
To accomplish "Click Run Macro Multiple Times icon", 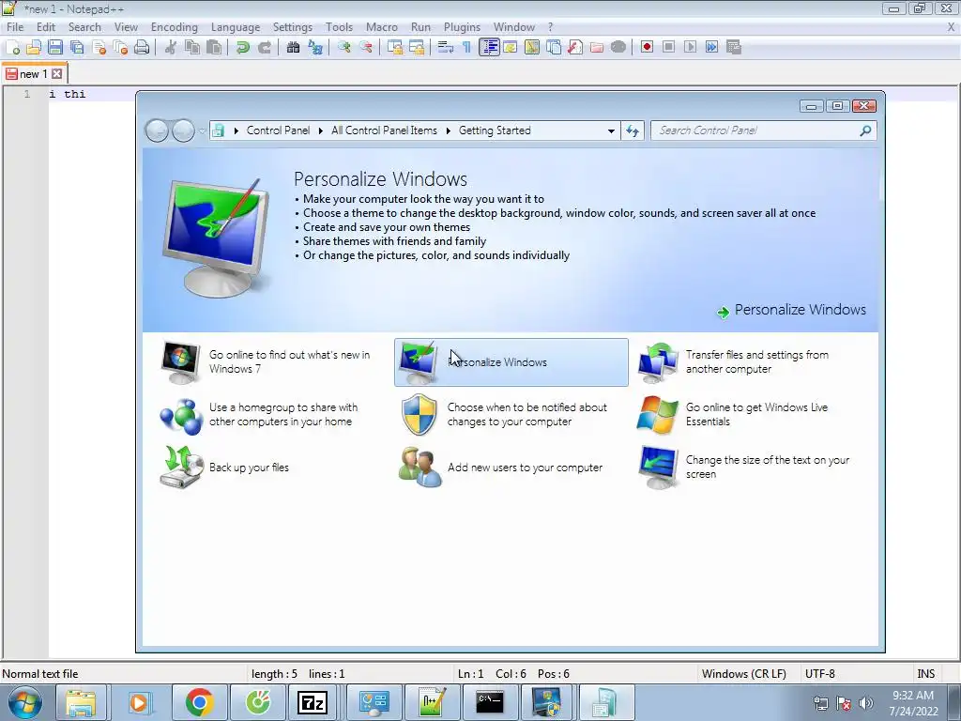I will (x=711, y=47).
